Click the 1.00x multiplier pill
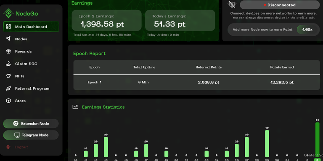The image size is (323, 161). 307,30
